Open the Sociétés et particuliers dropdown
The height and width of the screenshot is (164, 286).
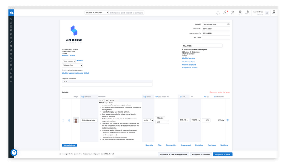[97, 13]
